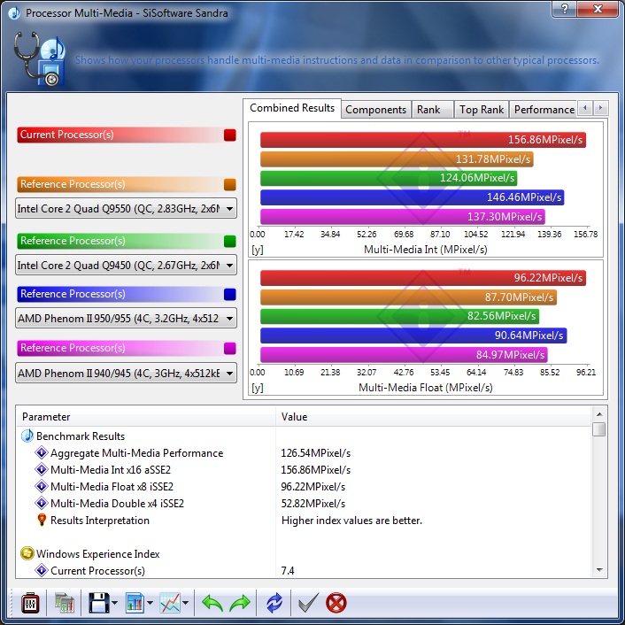Click the 87.70MPixel/s orange bar
Image resolution: width=625 pixels, height=625 pixels.
tap(409, 297)
